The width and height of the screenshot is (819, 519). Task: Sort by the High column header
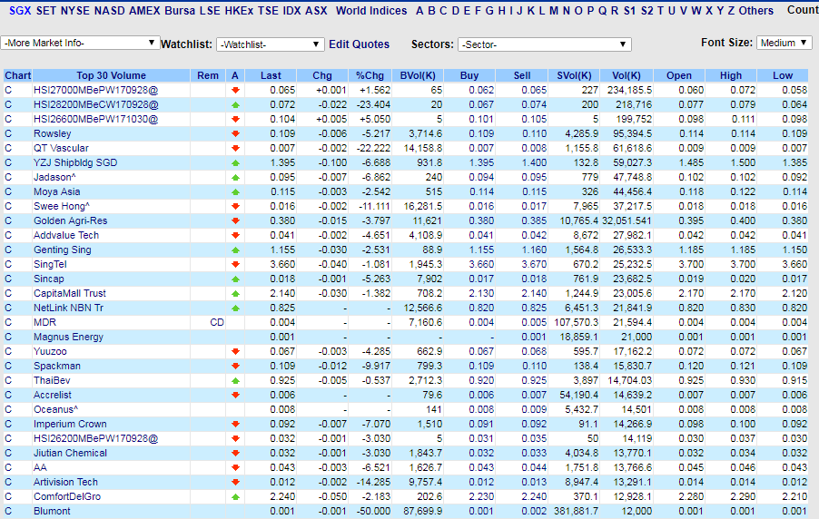click(731, 75)
